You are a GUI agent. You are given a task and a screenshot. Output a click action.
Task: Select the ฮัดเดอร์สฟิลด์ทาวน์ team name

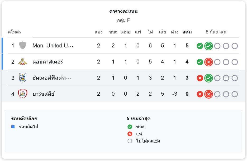coord(52,78)
